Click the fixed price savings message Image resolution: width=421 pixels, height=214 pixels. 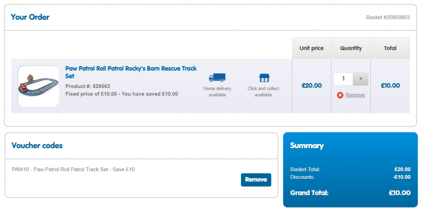[122, 94]
